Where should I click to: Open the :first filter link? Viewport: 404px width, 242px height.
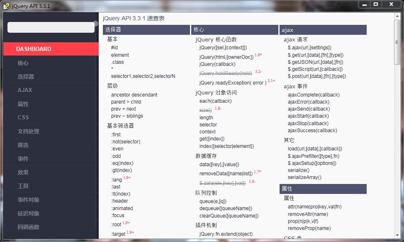[116, 134]
